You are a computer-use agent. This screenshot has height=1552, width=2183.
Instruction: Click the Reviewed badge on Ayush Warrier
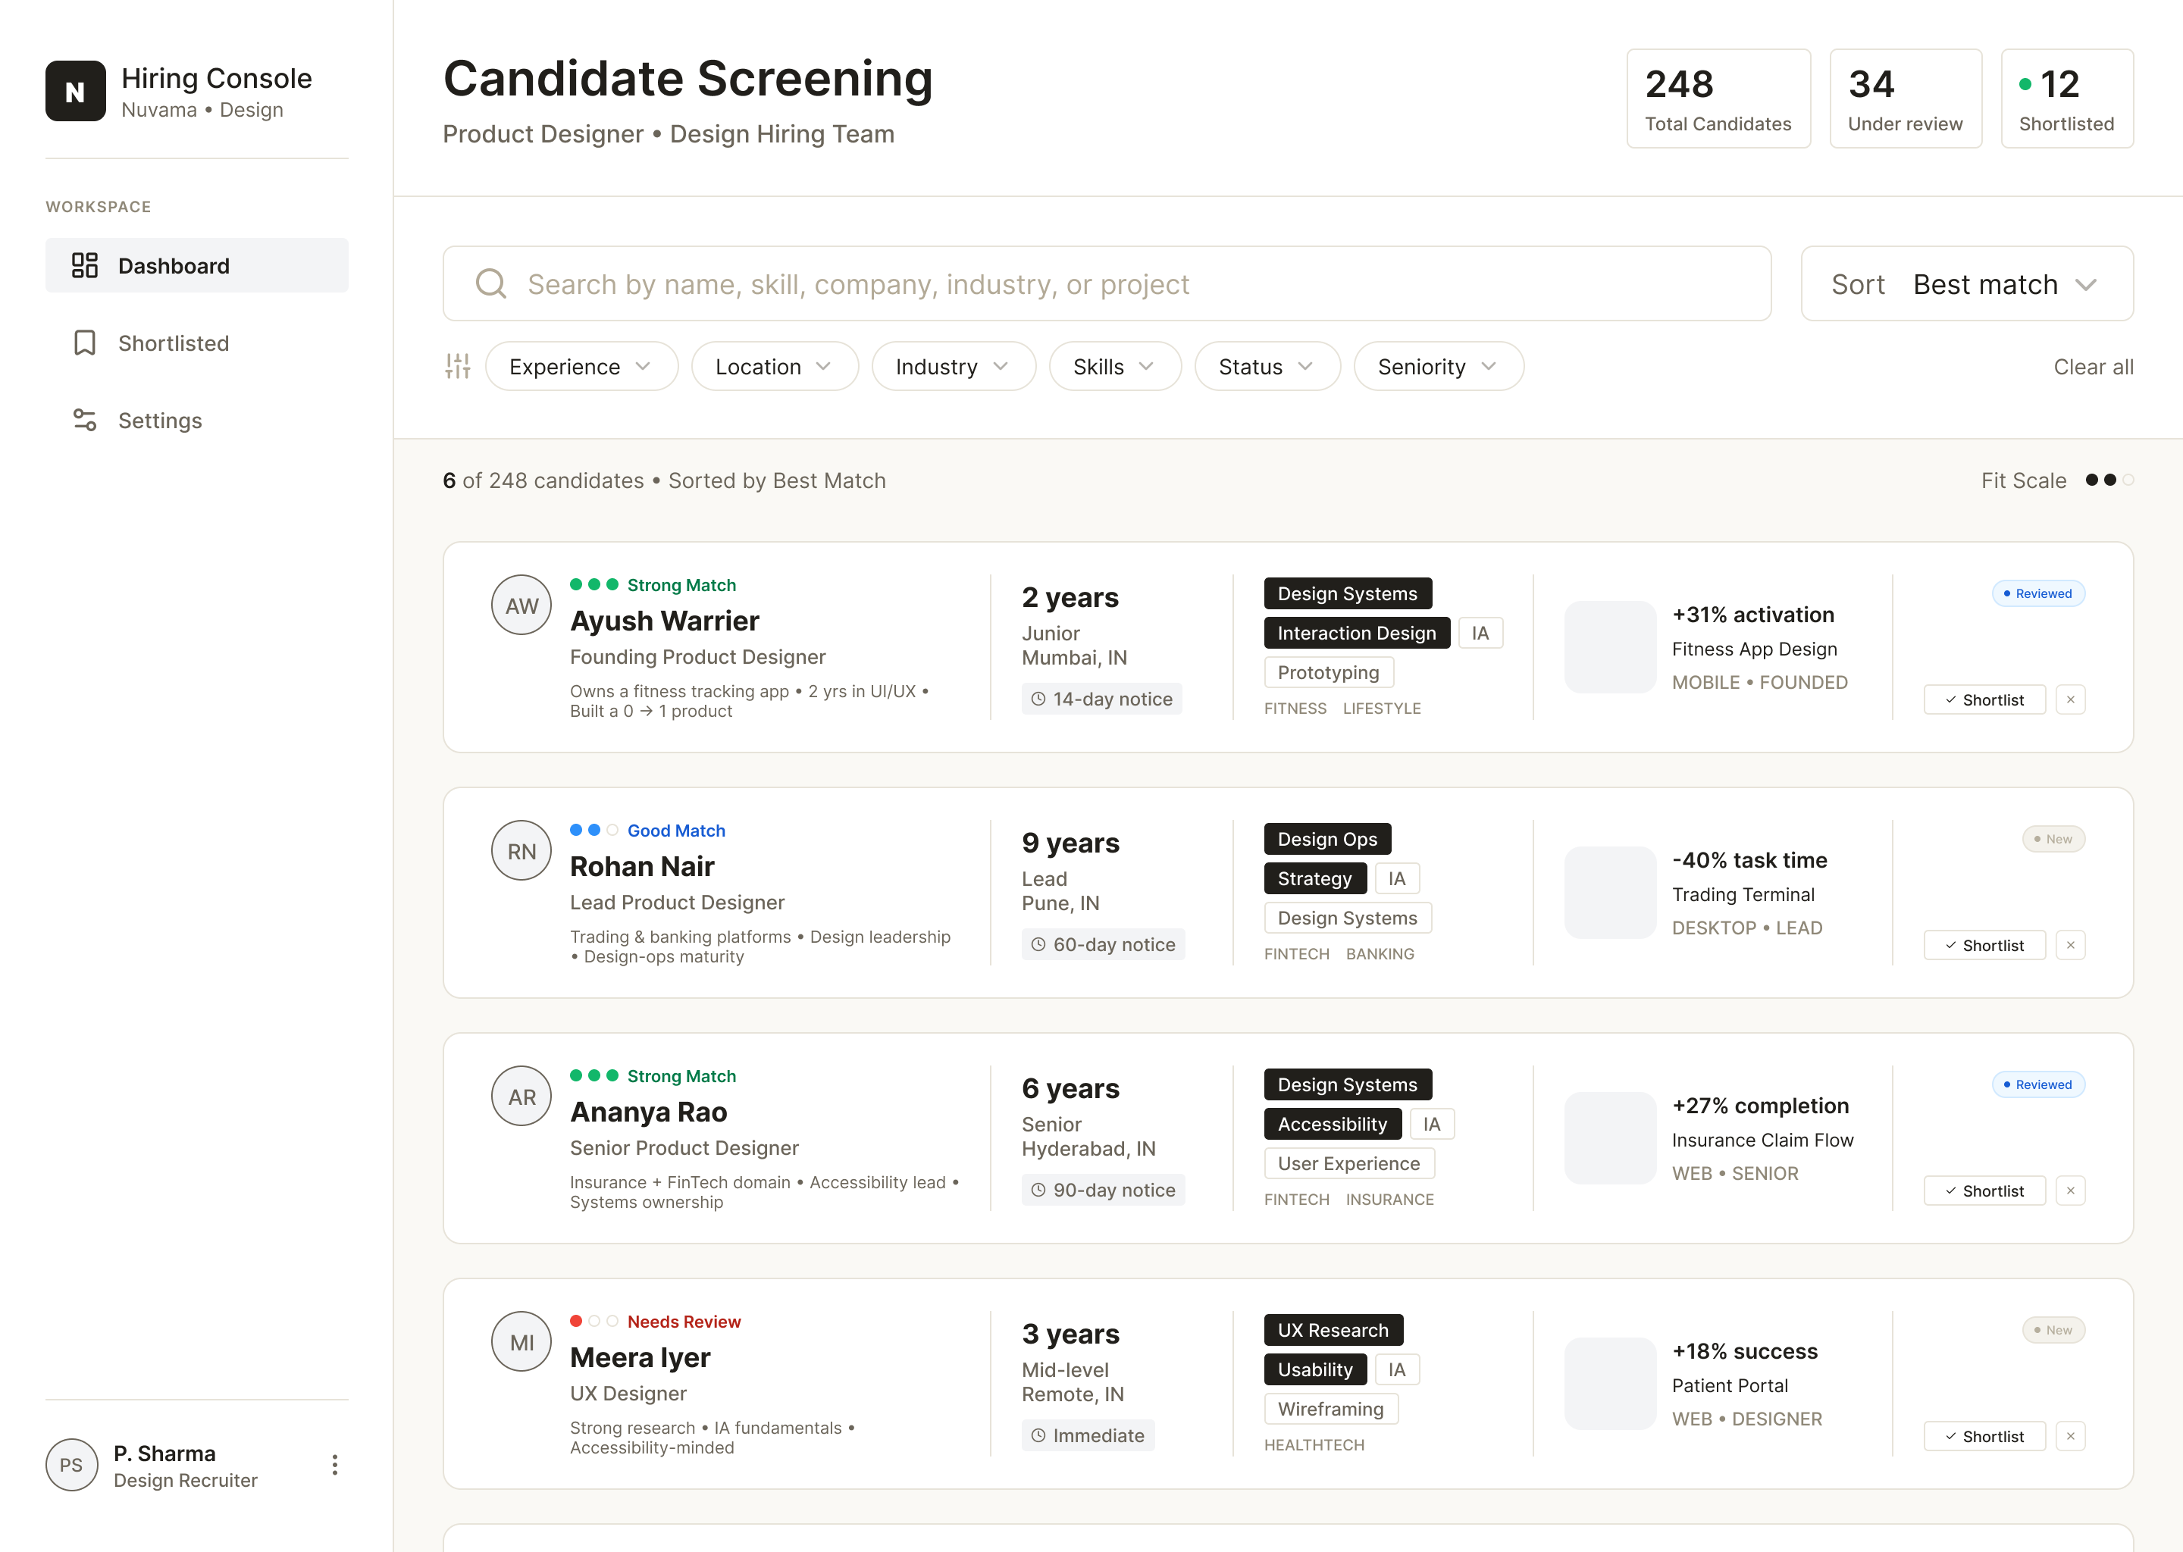[2037, 593]
